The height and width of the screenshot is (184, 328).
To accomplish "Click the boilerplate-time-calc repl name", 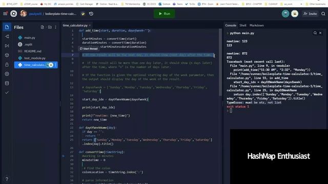I will click(x=61, y=14).
